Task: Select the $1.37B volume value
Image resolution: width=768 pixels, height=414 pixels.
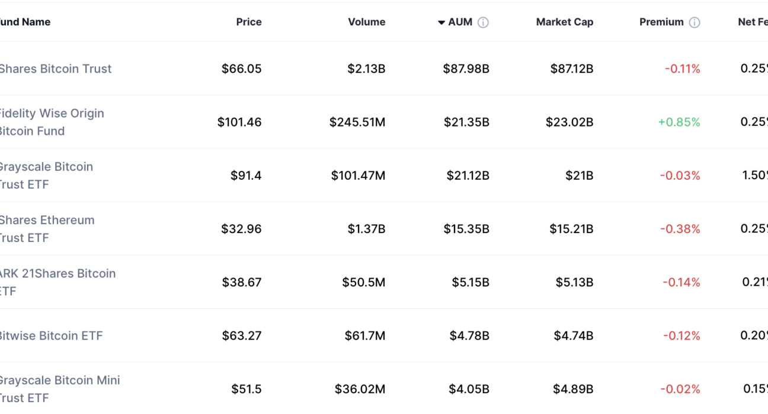Action: [367, 228]
